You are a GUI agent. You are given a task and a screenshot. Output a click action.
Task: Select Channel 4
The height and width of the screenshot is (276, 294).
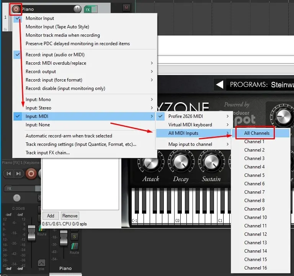point(261,167)
